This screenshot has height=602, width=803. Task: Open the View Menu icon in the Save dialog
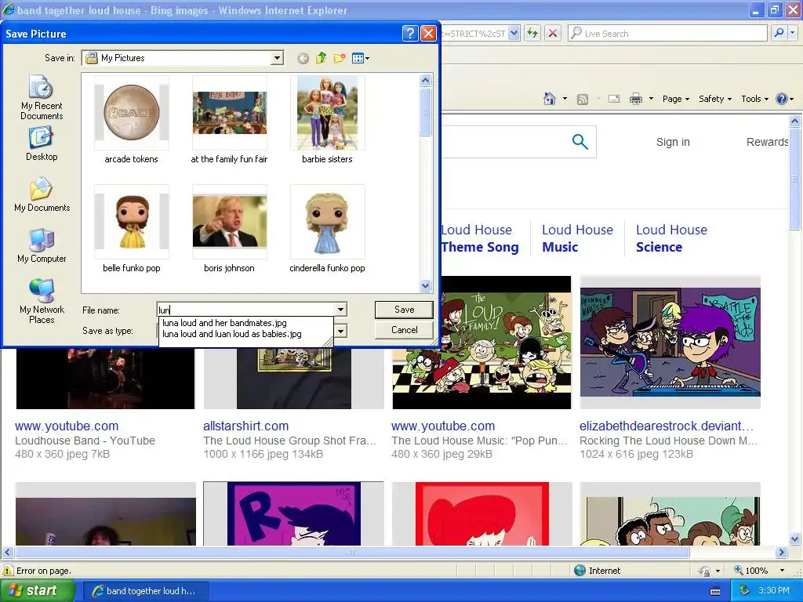(x=361, y=58)
